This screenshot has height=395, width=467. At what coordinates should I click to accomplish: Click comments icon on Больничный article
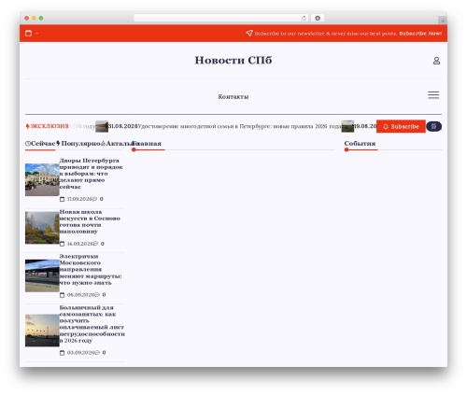click(97, 353)
